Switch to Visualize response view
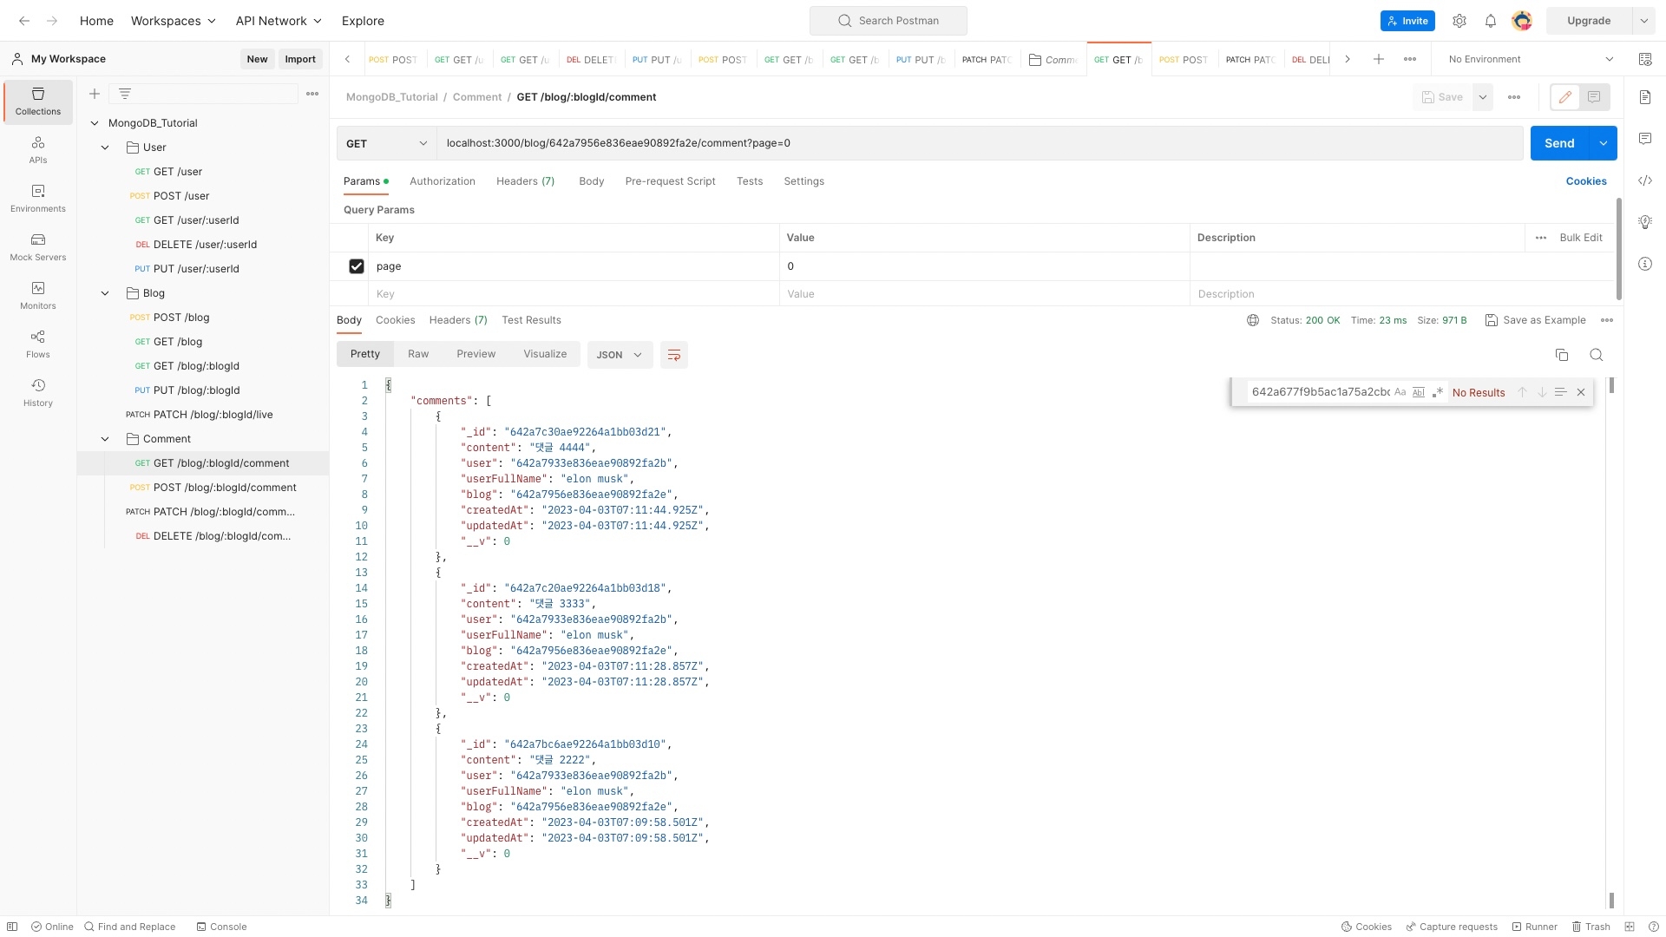 [545, 354]
